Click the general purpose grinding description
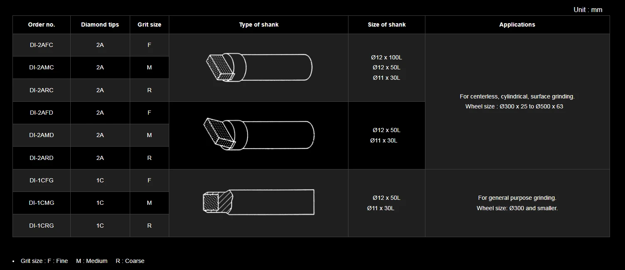This screenshot has width=625, height=270. pyautogui.click(x=517, y=198)
